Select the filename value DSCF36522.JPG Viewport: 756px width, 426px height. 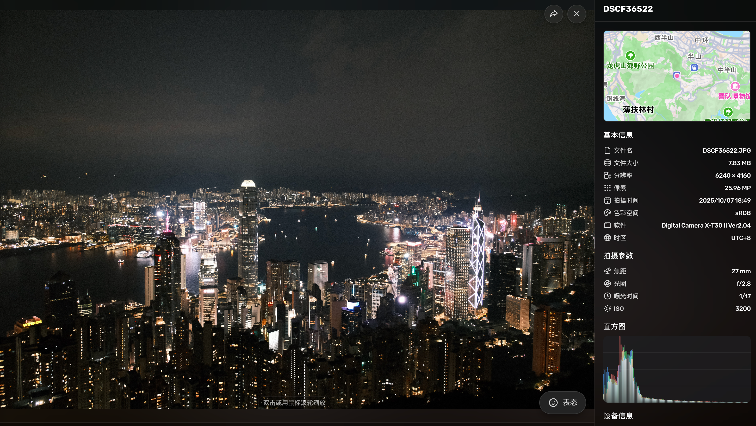tap(726, 150)
